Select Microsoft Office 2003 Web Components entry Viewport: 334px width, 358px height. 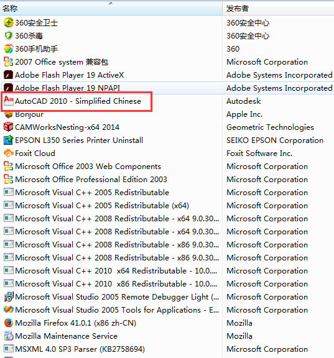88,166
